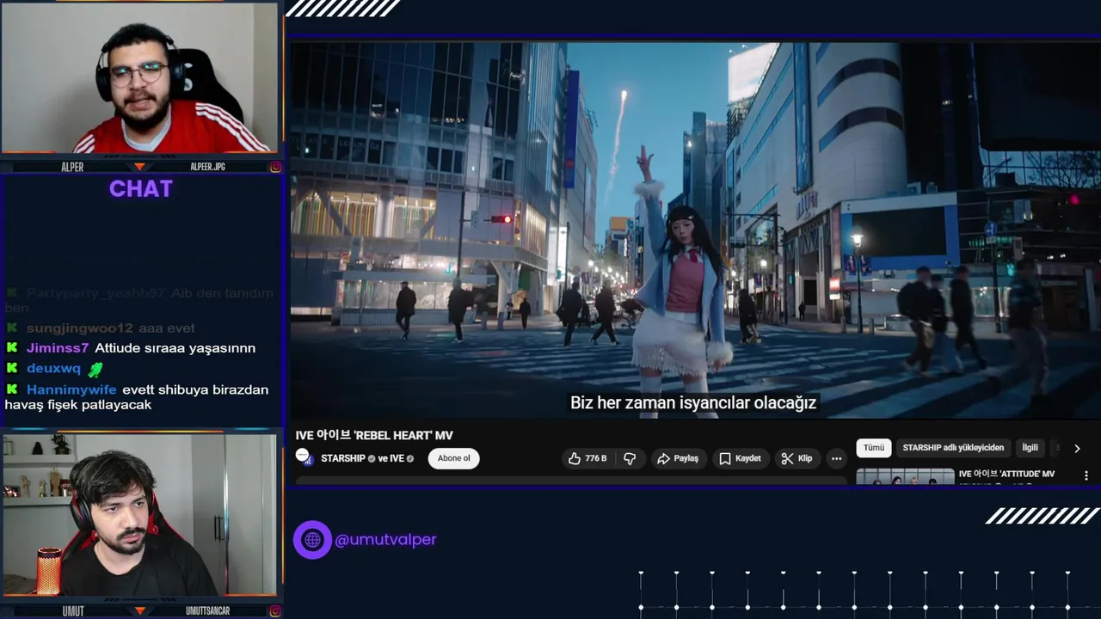
Task: Click the UMUT name label
Action: point(72,610)
